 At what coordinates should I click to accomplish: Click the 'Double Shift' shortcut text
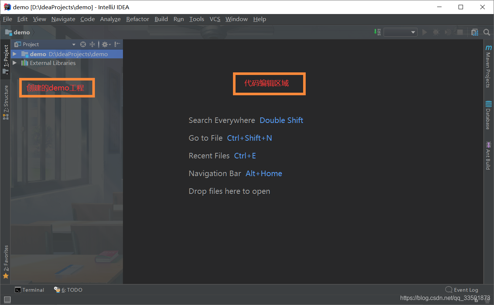[281, 120]
